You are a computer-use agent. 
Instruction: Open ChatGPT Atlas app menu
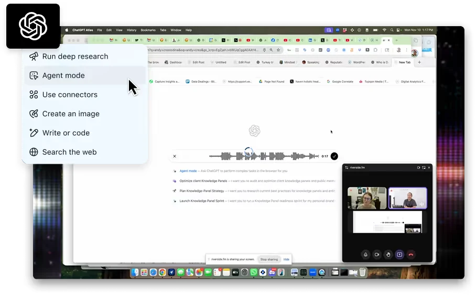click(83, 30)
